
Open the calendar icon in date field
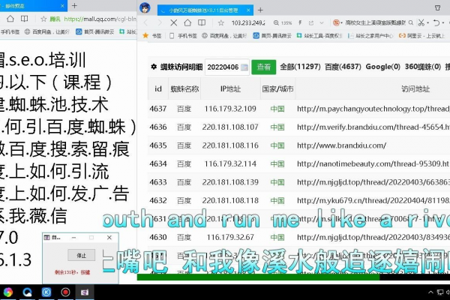[244, 67]
